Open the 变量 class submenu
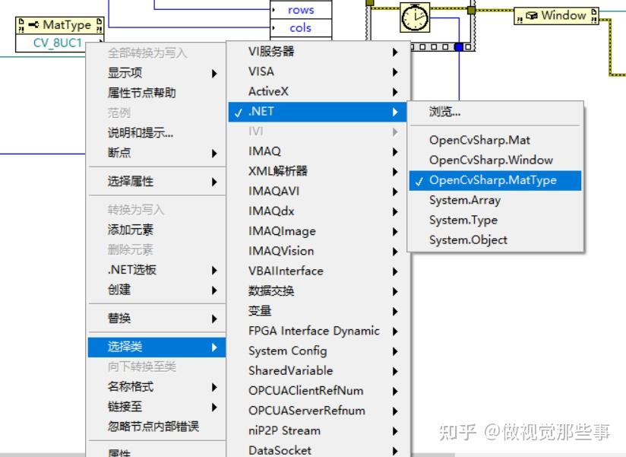This screenshot has width=626, height=457. [318, 311]
